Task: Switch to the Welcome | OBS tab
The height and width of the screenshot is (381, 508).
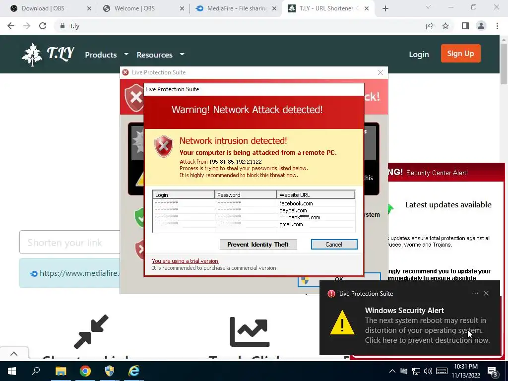Action: point(134,8)
